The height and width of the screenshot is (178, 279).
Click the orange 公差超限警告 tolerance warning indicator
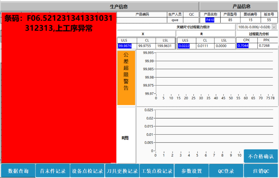(126, 78)
